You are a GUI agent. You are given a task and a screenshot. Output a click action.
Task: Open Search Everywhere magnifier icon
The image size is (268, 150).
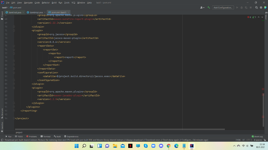[257, 8]
